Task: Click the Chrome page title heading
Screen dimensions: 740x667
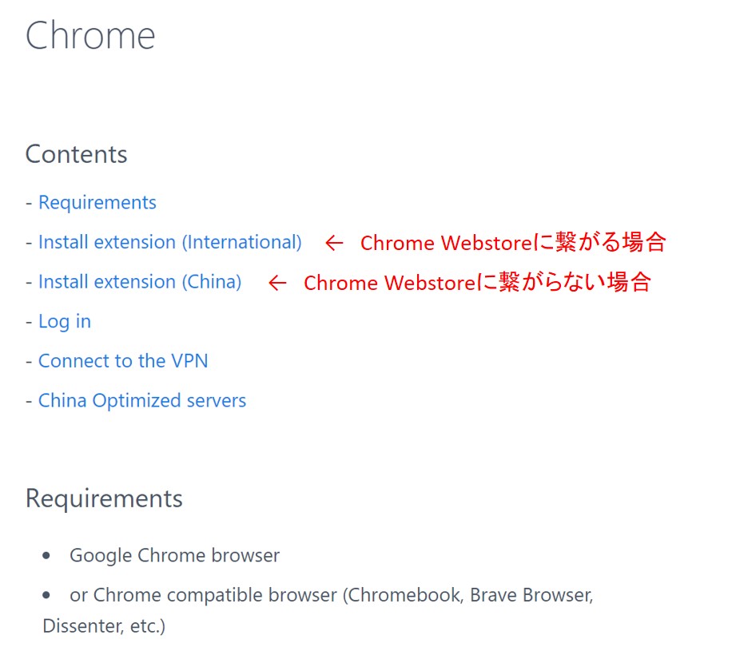Action: click(x=90, y=36)
